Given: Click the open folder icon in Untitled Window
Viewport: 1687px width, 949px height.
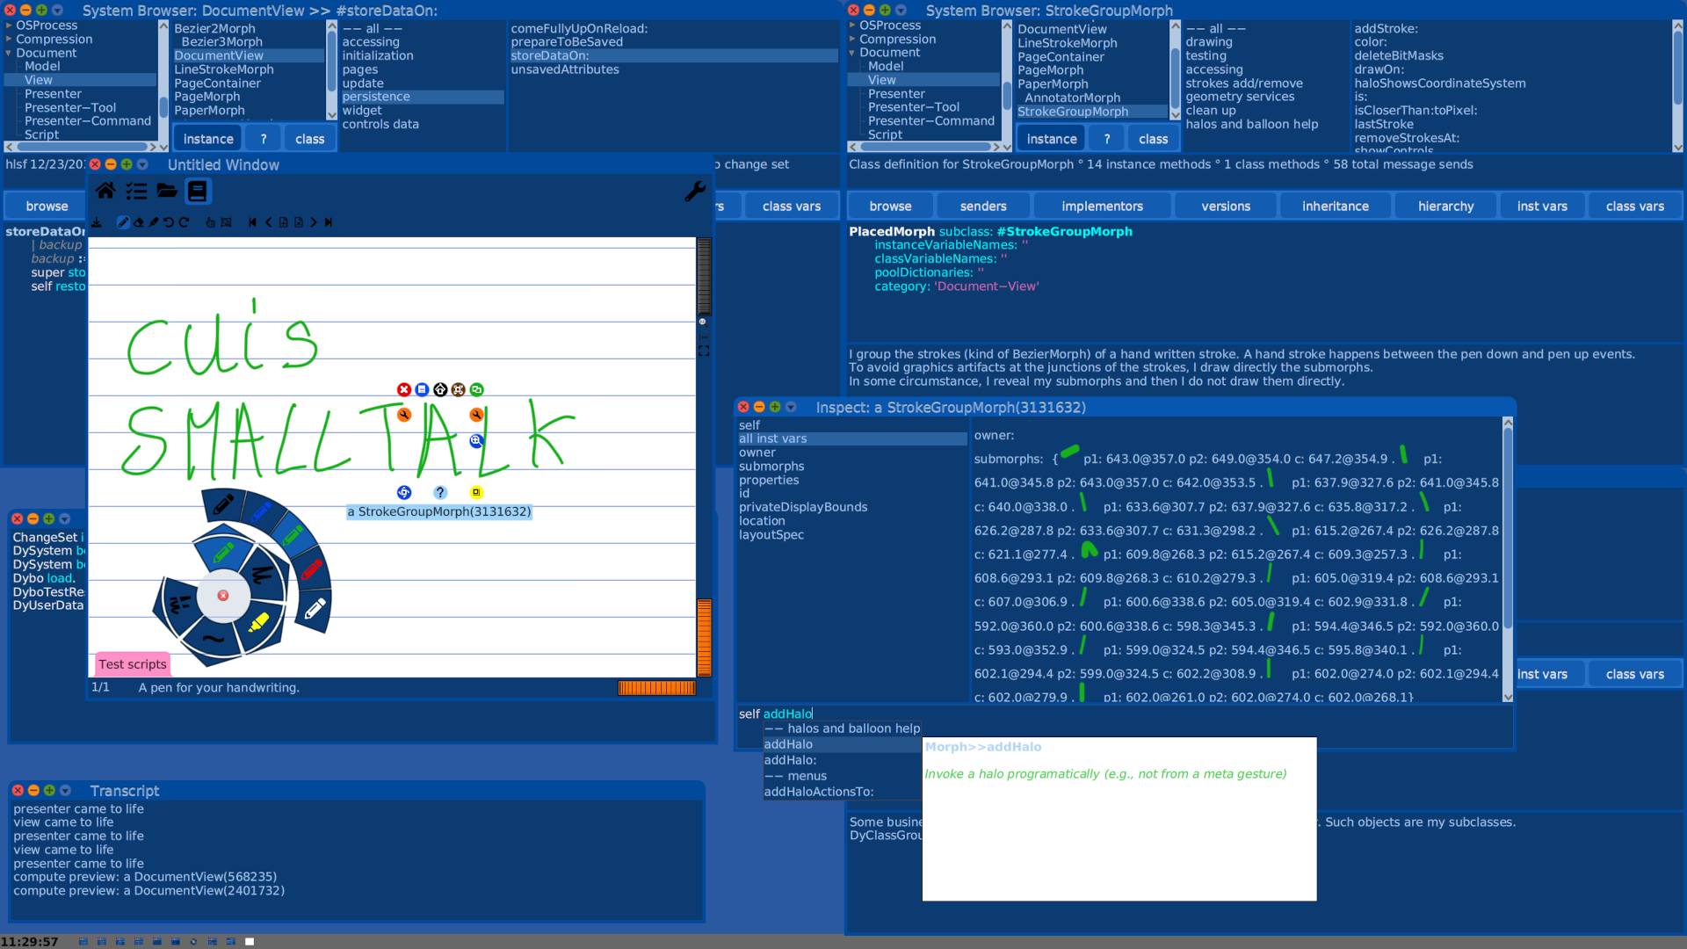Looking at the screenshot, I should [x=167, y=191].
